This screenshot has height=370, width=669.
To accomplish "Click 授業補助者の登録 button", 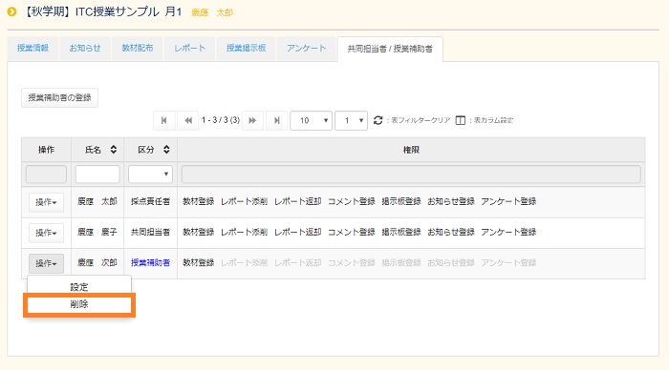I will coord(59,97).
